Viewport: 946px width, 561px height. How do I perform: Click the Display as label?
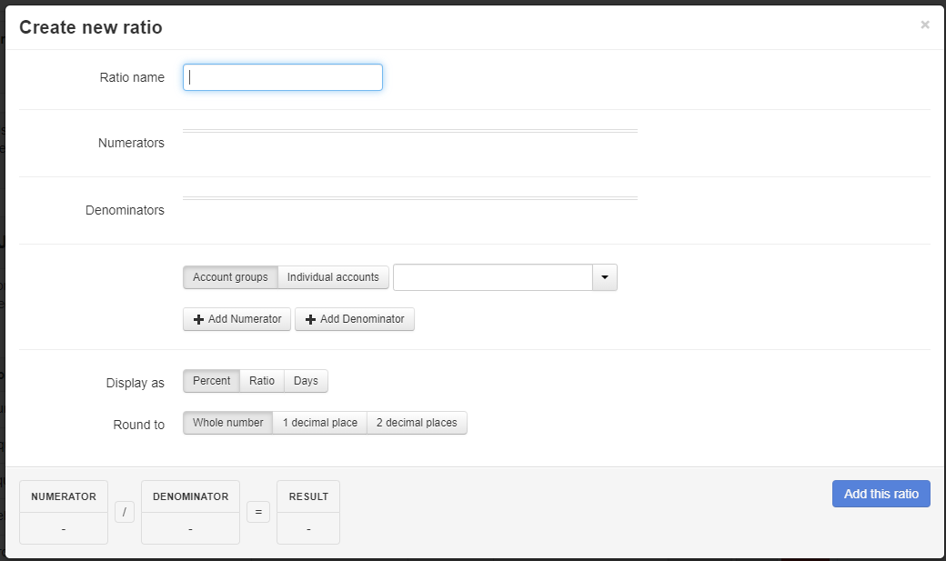[x=136, y=383]
